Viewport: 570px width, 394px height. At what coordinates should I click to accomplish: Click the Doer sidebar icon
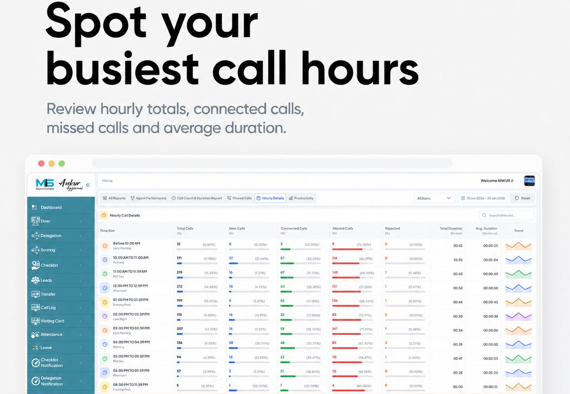(x=35, y=221)
